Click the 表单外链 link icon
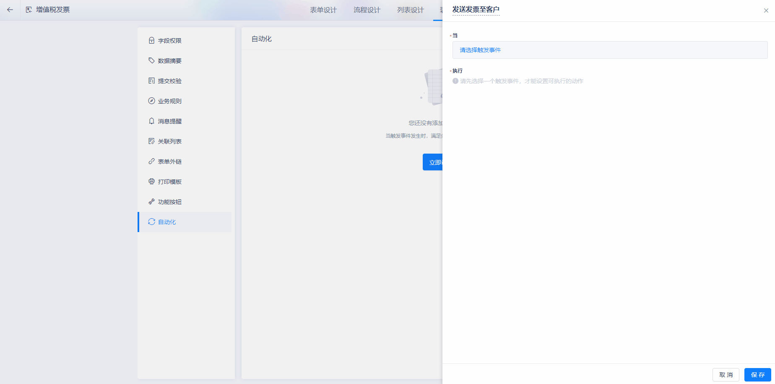775x384 pixels. [151, 161]
